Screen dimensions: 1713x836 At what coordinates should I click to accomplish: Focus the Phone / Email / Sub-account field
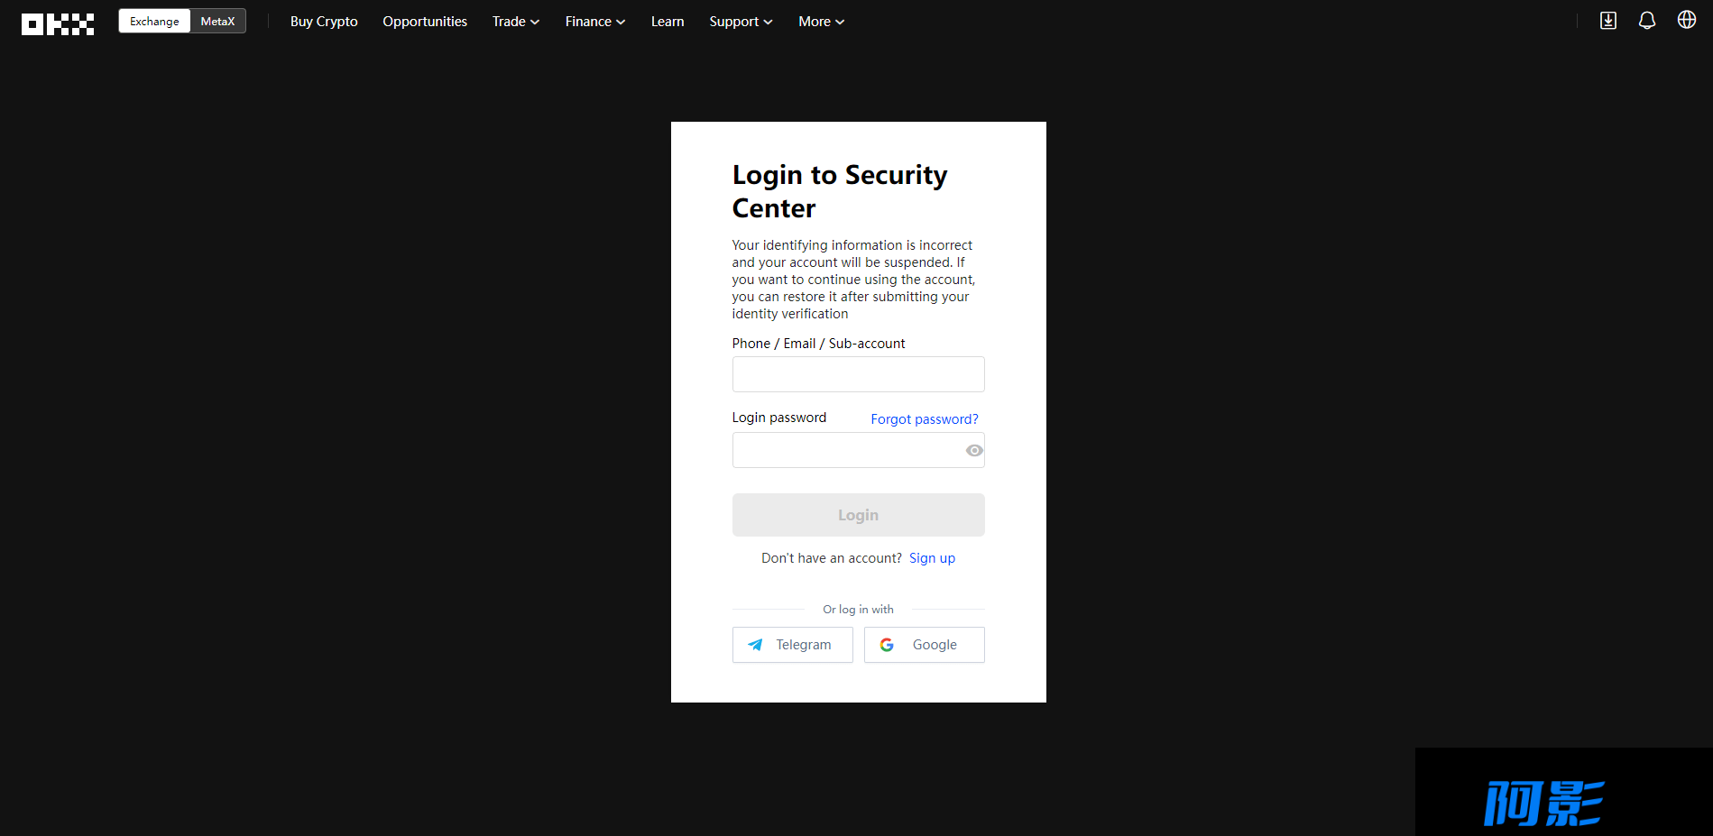(859, 374)
